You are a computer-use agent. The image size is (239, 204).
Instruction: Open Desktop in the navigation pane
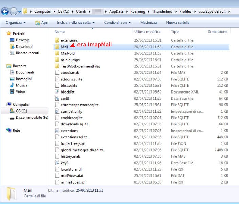click(x=22, y=40)
